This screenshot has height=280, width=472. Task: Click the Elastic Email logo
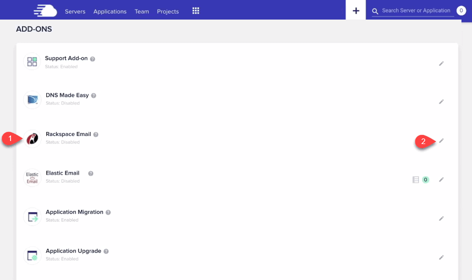[32, 178]
